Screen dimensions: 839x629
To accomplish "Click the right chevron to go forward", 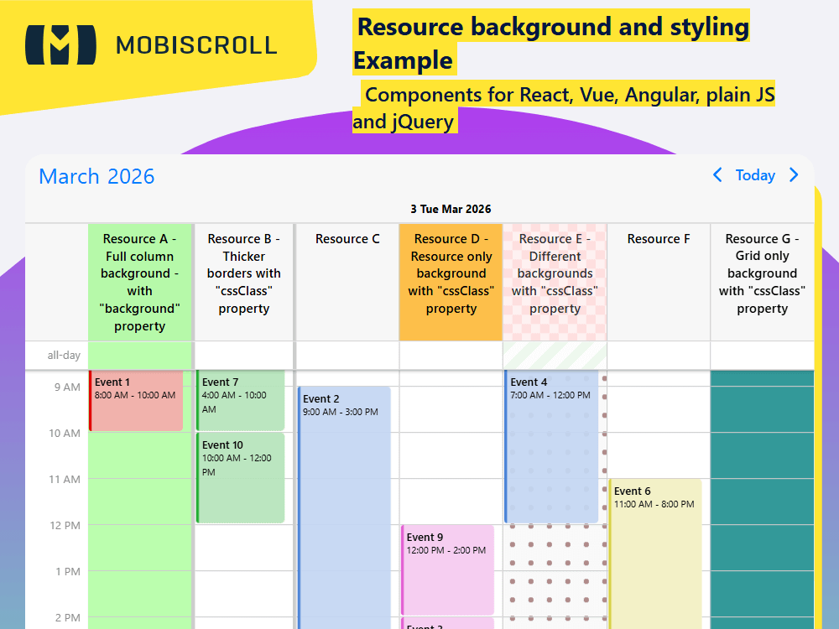I will pyautogui.click(x=794, y=175).
